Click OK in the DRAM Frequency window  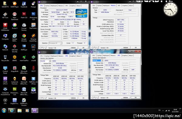pos(136,48)
